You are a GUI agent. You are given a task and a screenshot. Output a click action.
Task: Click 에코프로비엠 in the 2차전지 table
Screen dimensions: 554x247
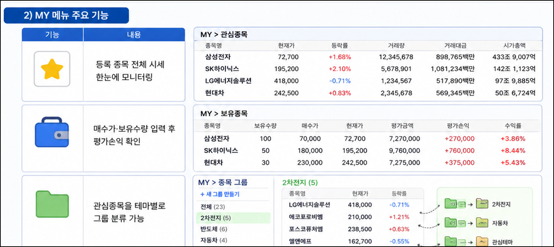pos(306,217)
